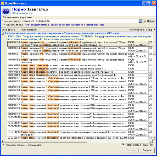Select row 08-01-001-7
This screenshot has height=156, width=157.
click(x=80, y=69)
